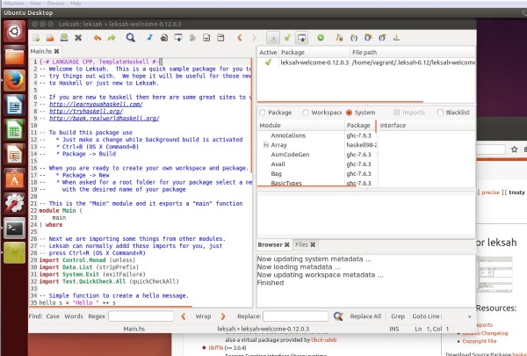Click the learnyouahaskell.com link in editor

pyautogui.click(x=96, y=105)
